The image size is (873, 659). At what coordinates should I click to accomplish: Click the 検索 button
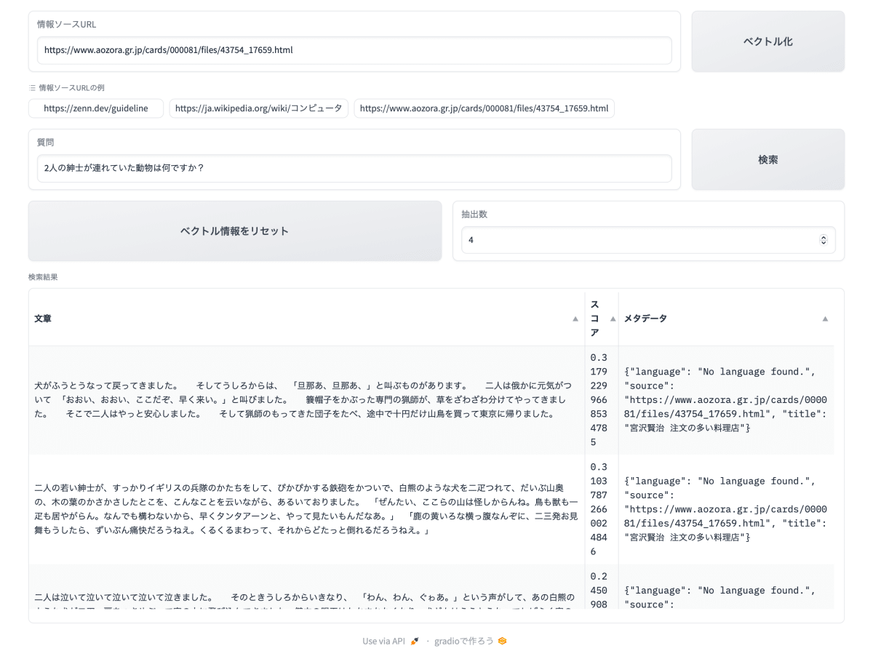[x=768, y=159]
